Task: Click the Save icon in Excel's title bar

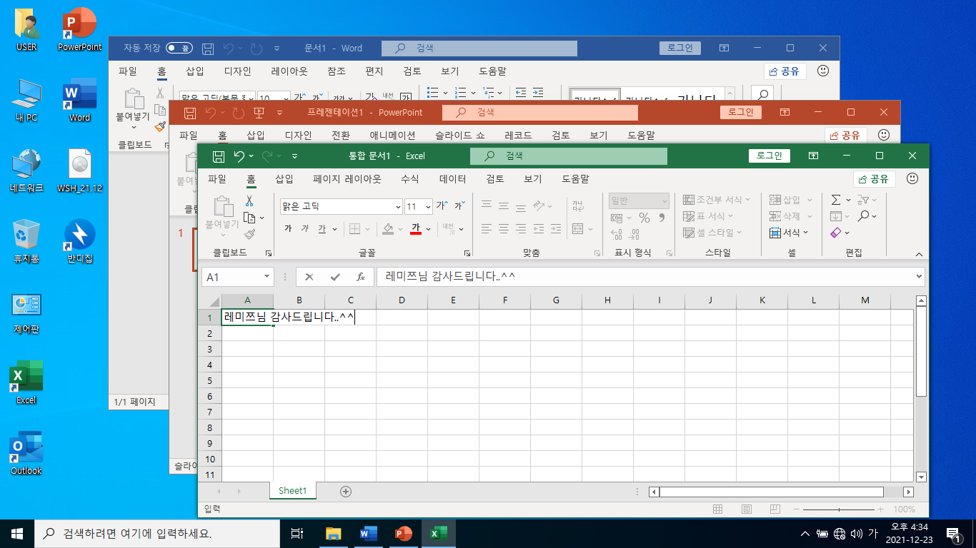Action: pyautogui.click(x=219, y=156)
